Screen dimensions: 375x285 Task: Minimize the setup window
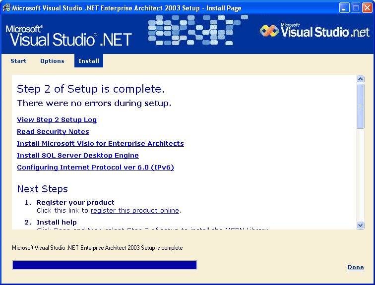pos(344,8)
